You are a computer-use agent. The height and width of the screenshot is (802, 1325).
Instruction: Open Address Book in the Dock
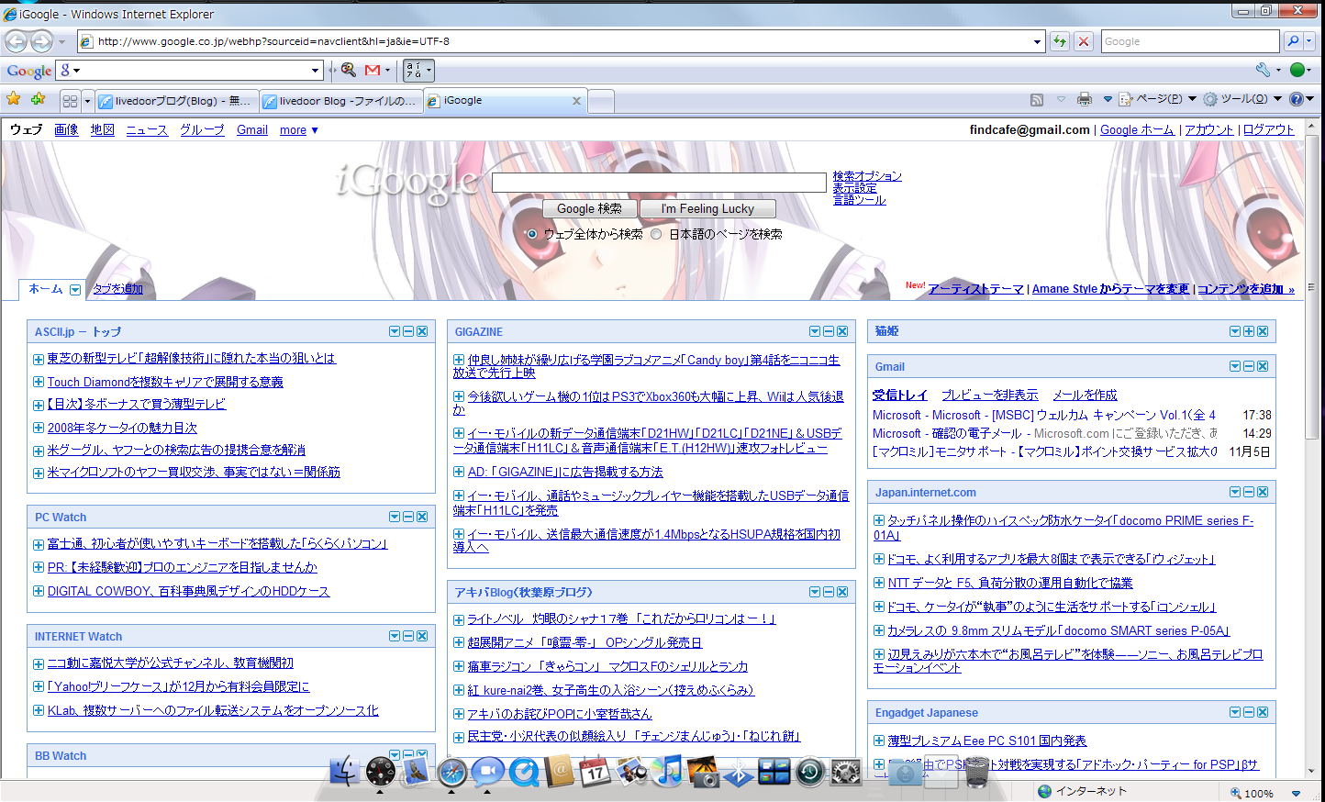pos(559,772)
